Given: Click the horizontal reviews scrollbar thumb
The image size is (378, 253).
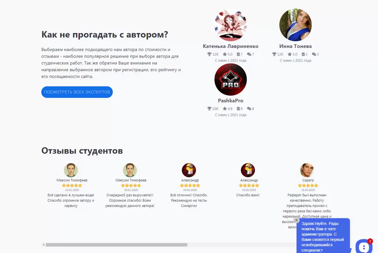Looking at the screenshot, I should (116, 245).
